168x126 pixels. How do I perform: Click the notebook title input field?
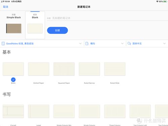click(x=107, y=18)
